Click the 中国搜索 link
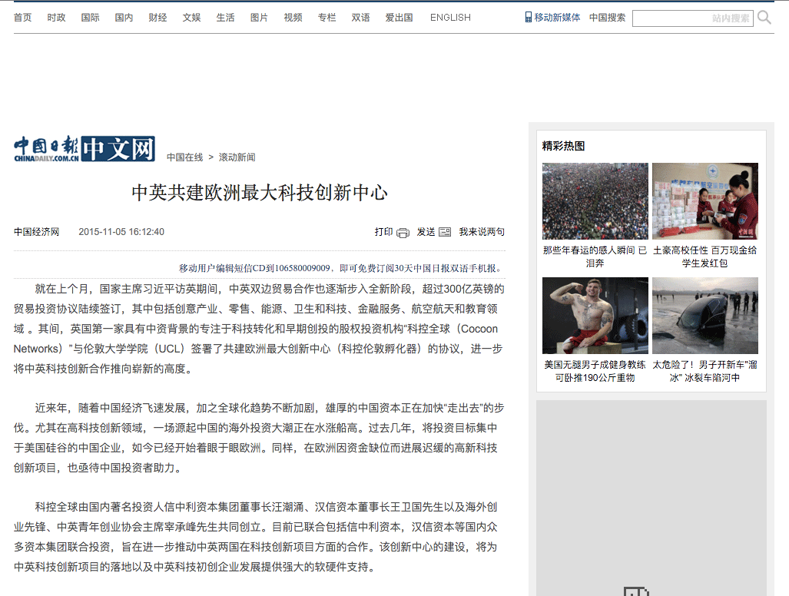 (607, 18)
